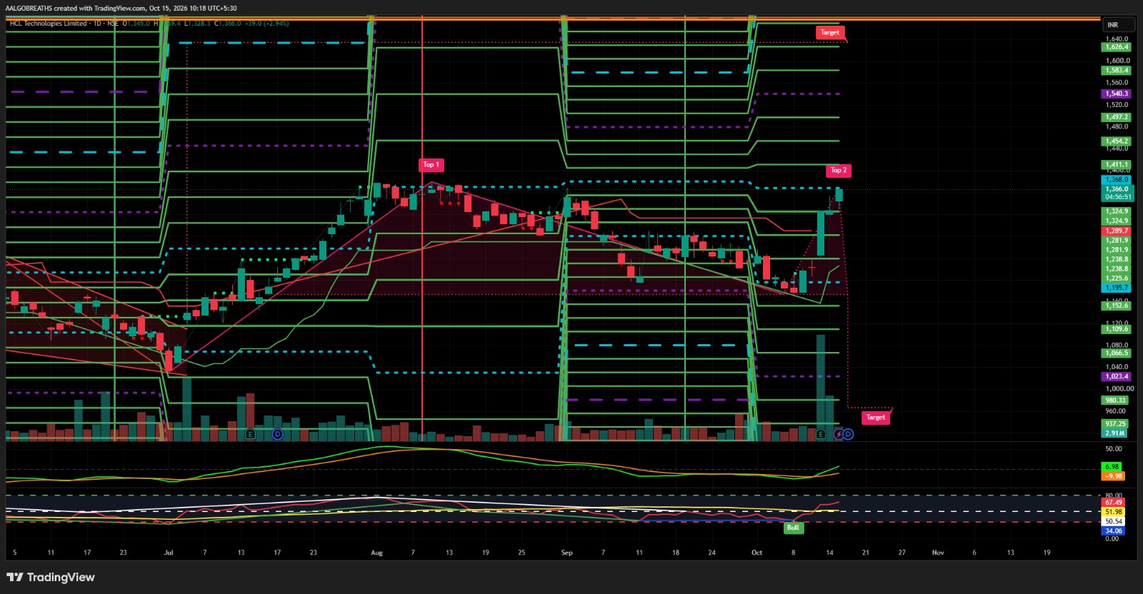Click the Sep label on time axis

pyautogui.click(x=566, y=553)
